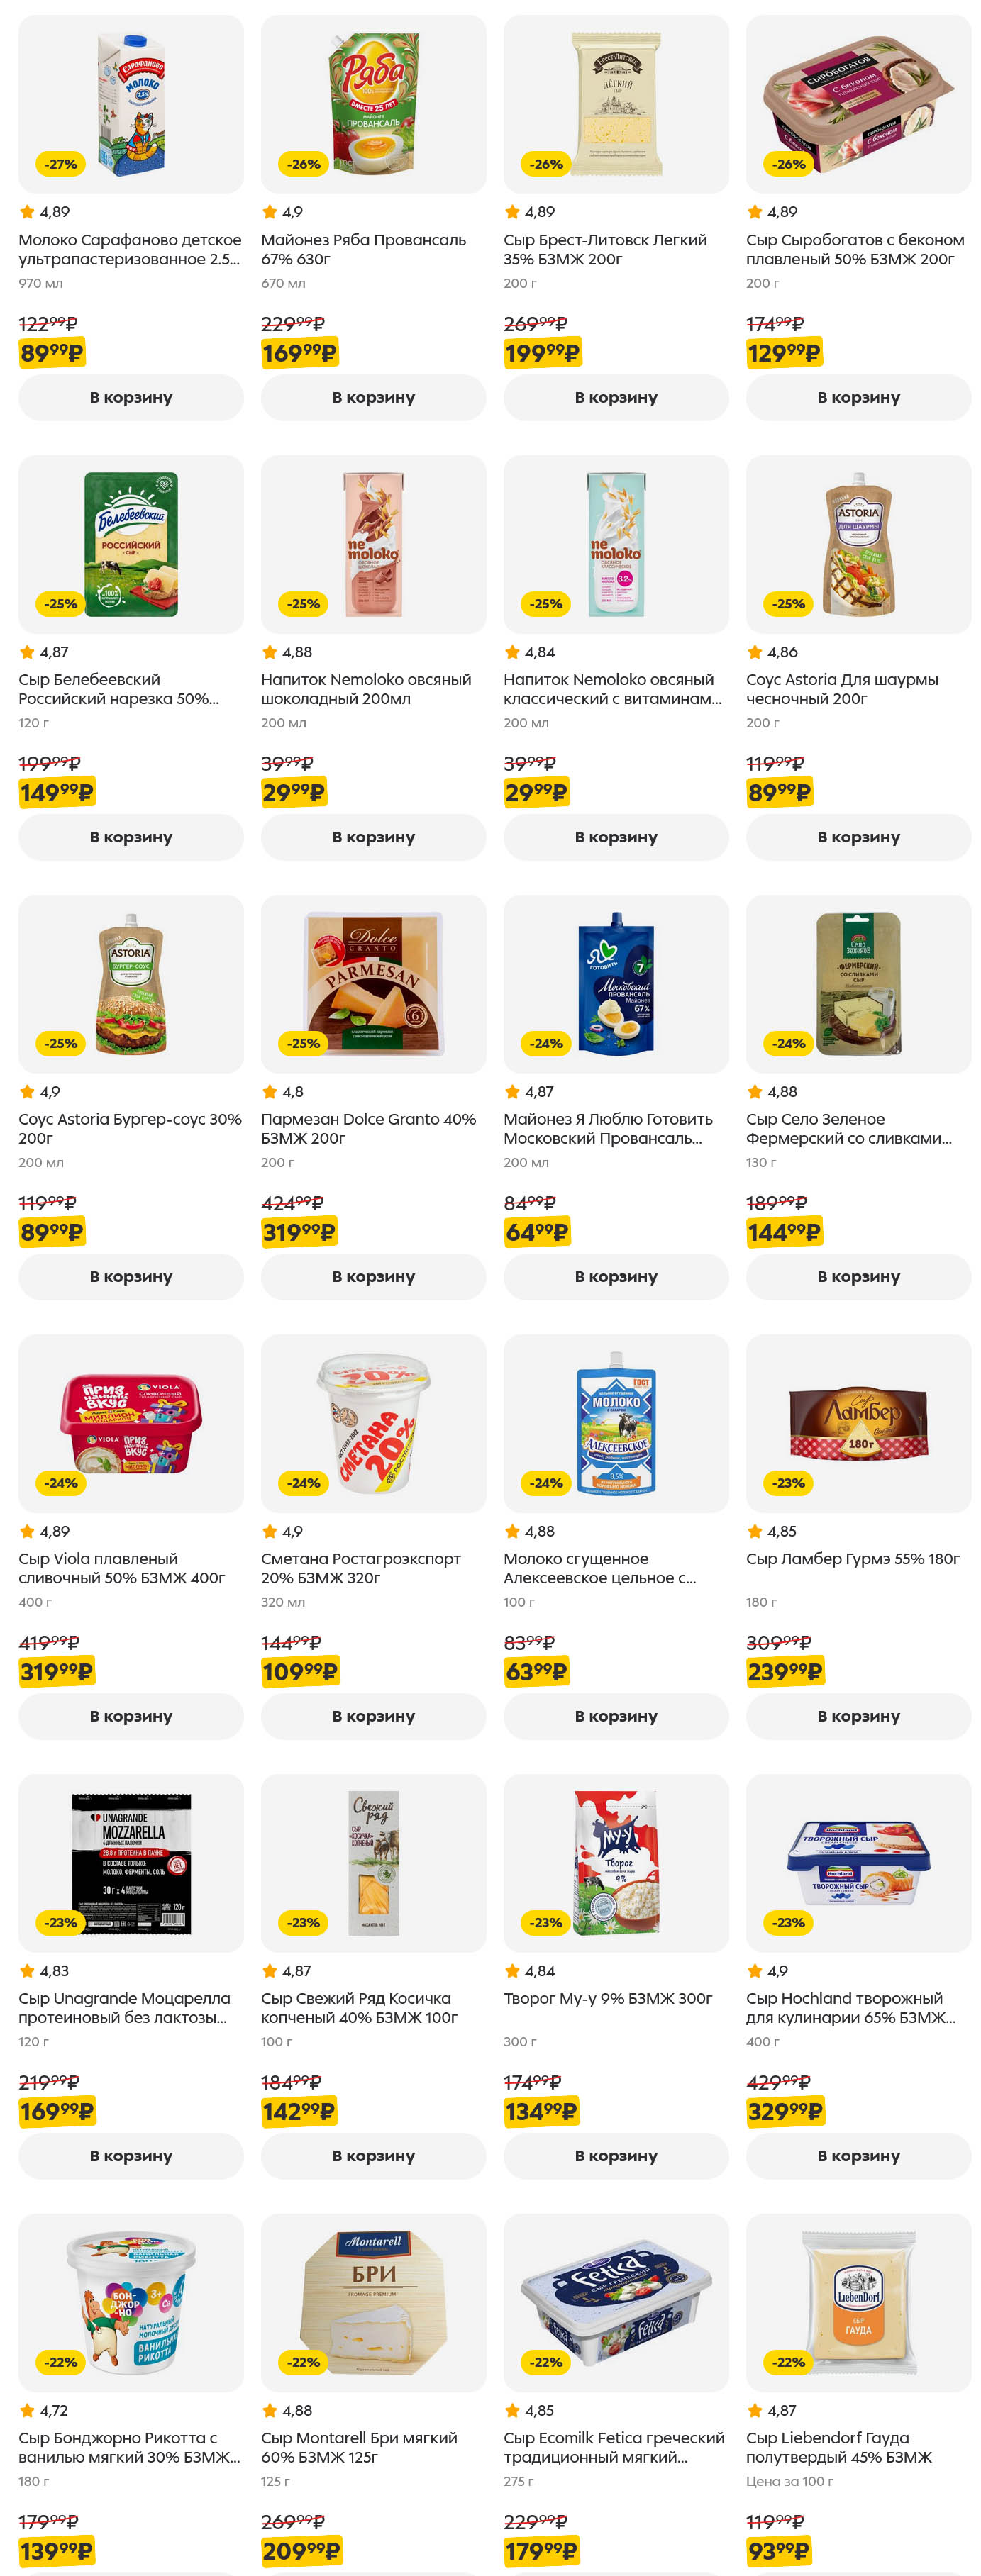Click 179.99₽ price of Ecomilk Fetica

[x=541, y=2550]
